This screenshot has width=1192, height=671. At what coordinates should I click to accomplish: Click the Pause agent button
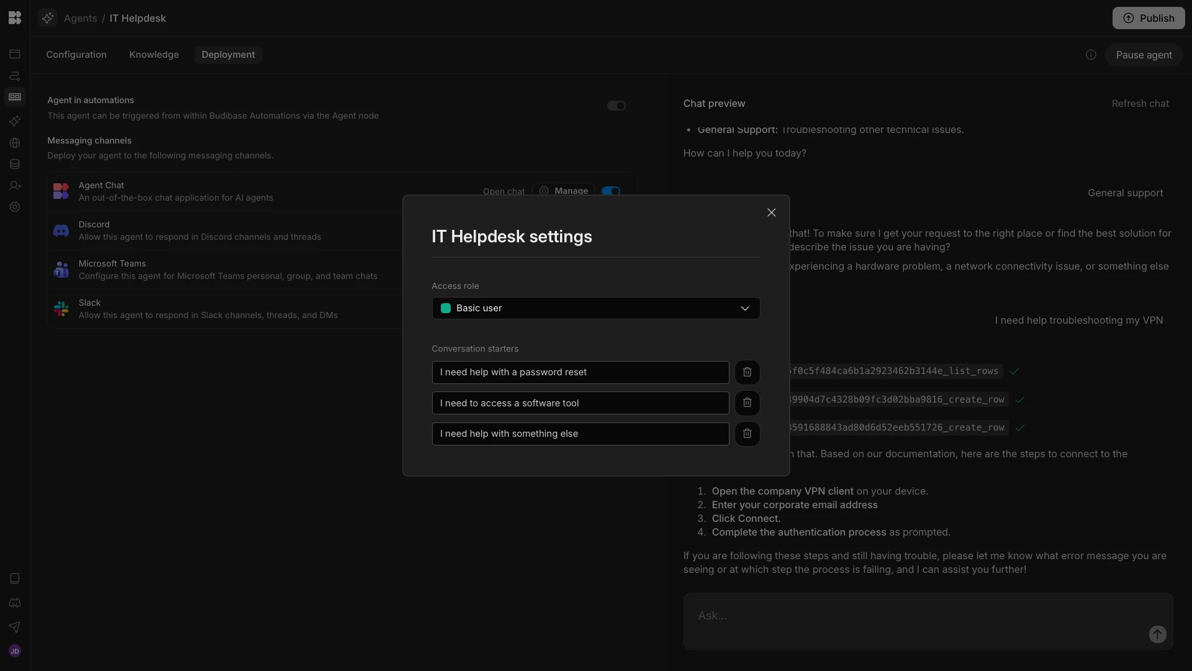point(1144,55)
